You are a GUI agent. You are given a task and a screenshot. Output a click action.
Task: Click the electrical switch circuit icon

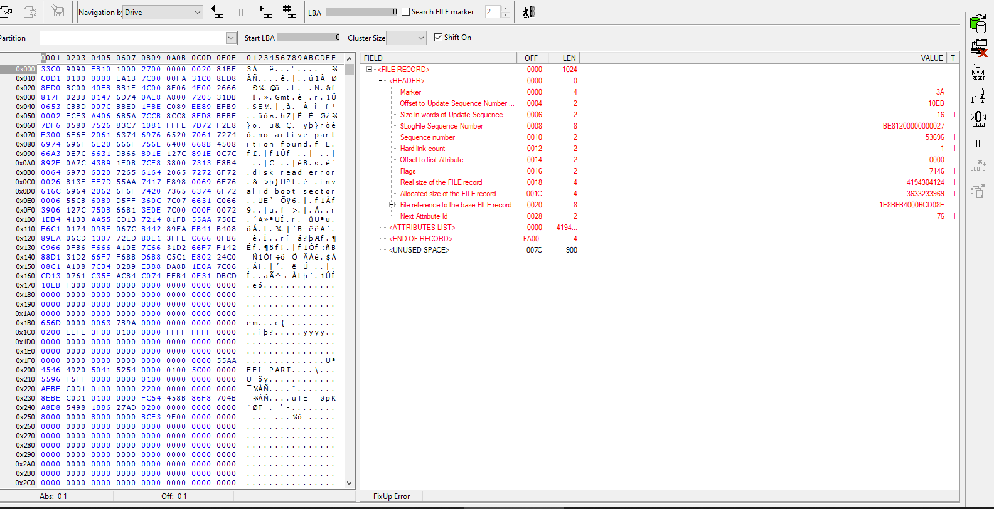click(x=978, y=95)
